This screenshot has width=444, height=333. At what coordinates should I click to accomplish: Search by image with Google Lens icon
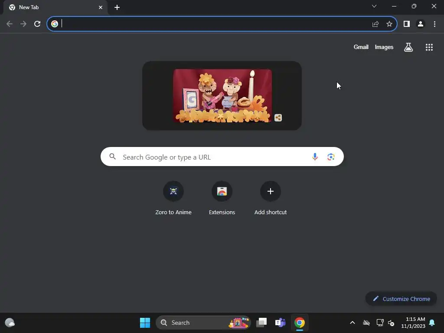click(x=331, y=157)
